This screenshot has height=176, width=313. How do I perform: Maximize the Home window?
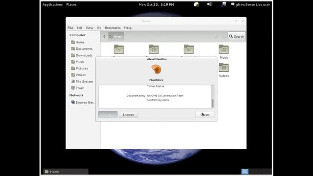tap(236, 21)
